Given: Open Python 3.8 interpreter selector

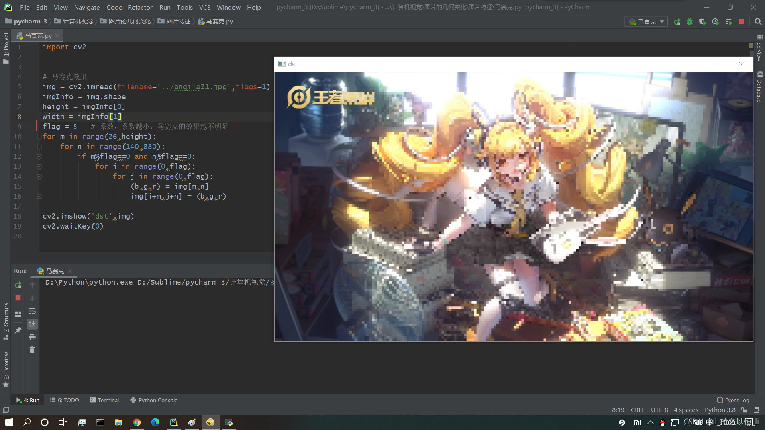Looking at the screenshot, I should pos(720,410).
